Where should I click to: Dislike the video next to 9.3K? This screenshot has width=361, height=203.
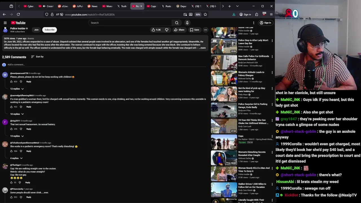click(x=167, y=30)
